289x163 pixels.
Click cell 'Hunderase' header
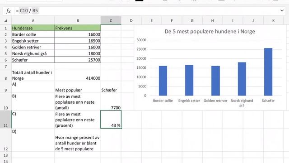pyautogui.click(x=33, y=28)
